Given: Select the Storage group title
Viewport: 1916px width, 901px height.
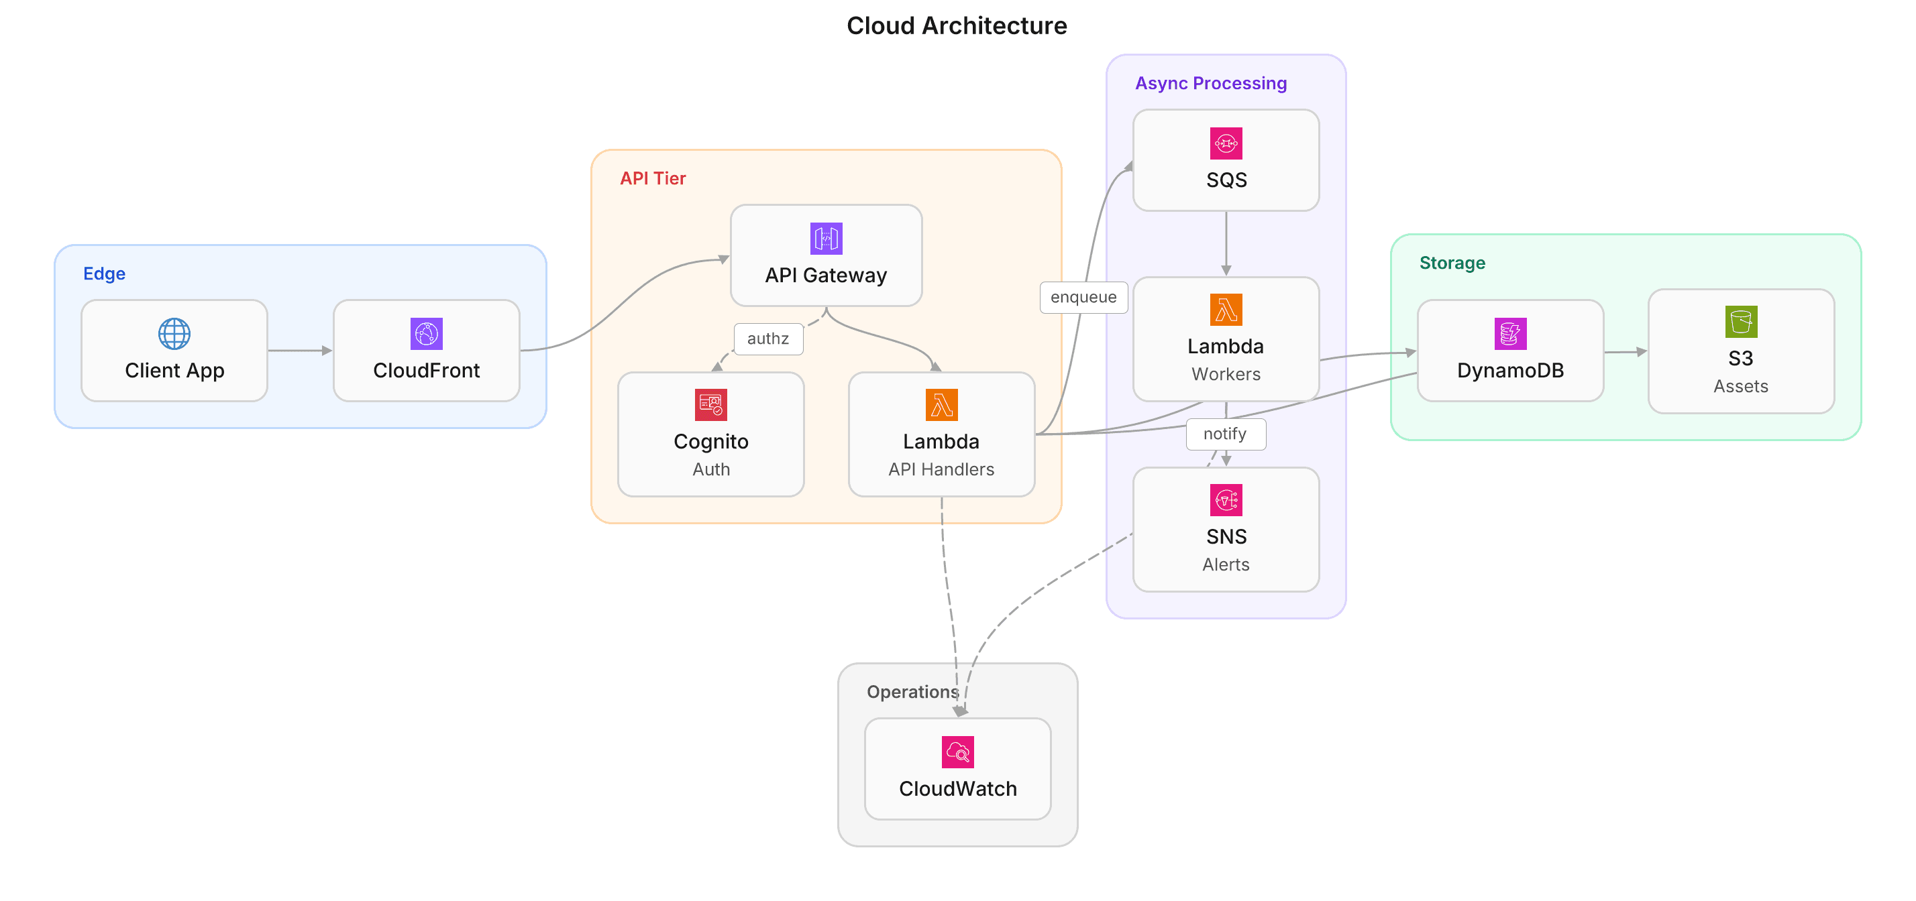Looking at the screenshot, I should click(x=1451, y=263).
